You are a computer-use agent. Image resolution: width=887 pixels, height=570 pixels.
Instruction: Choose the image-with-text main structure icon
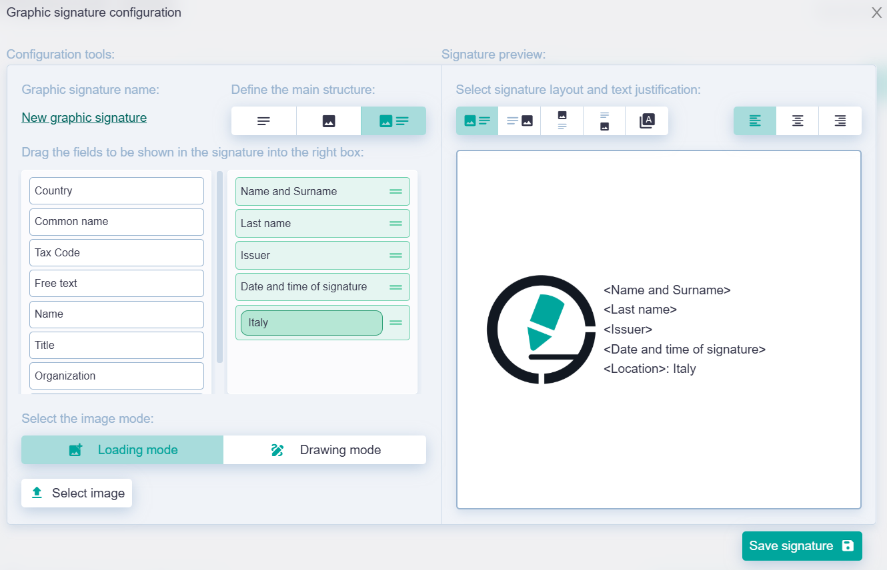tap(393, 121)
